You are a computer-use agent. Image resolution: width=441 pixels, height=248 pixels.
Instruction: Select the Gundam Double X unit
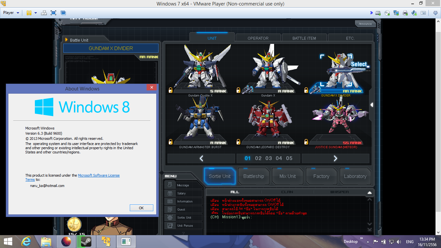point(200,70)
